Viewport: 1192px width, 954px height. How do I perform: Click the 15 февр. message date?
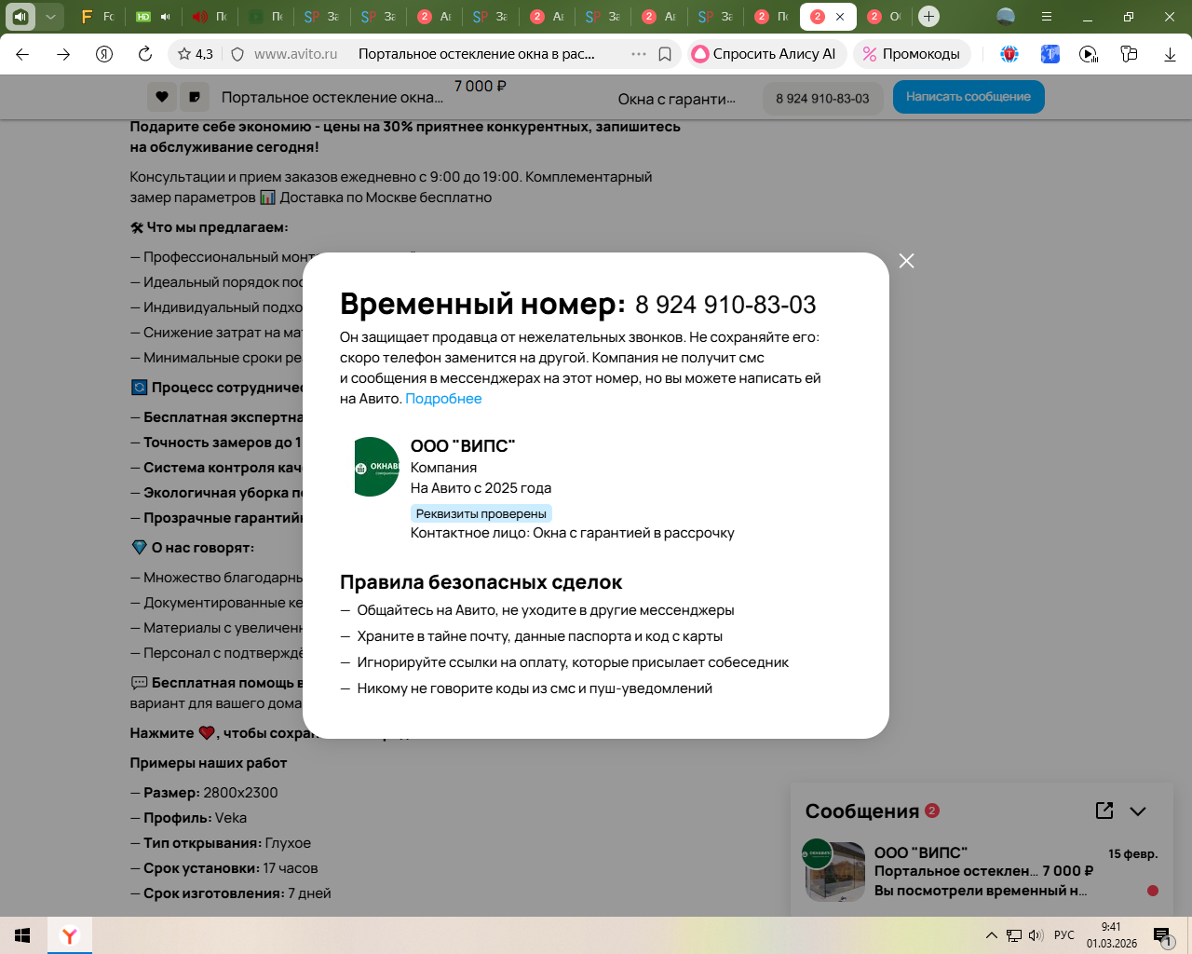[x=1133, y=853]
